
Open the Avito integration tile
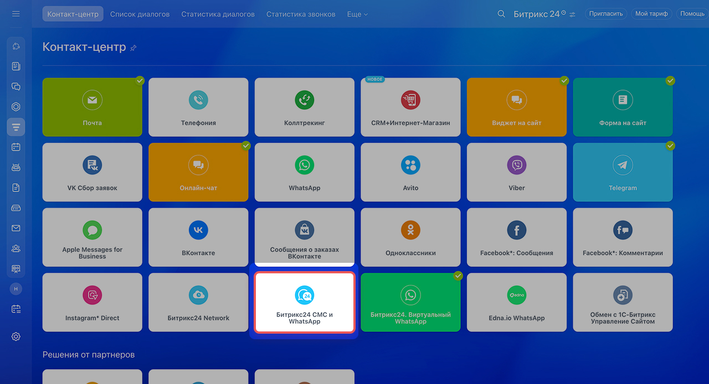(410, 172)
